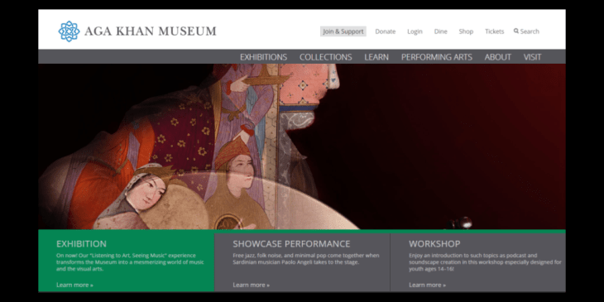Open the Visit menu

point(532,57)
